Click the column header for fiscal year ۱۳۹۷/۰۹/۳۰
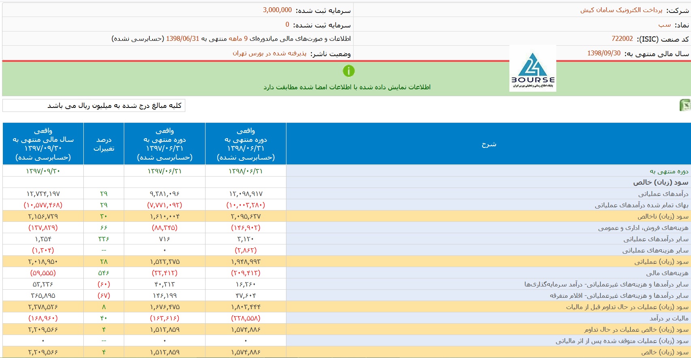The image size is (691, 358). [43, 144]
